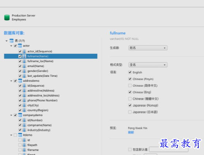
Task: Select the email(Name) row
Action: (x=51, y=66)
